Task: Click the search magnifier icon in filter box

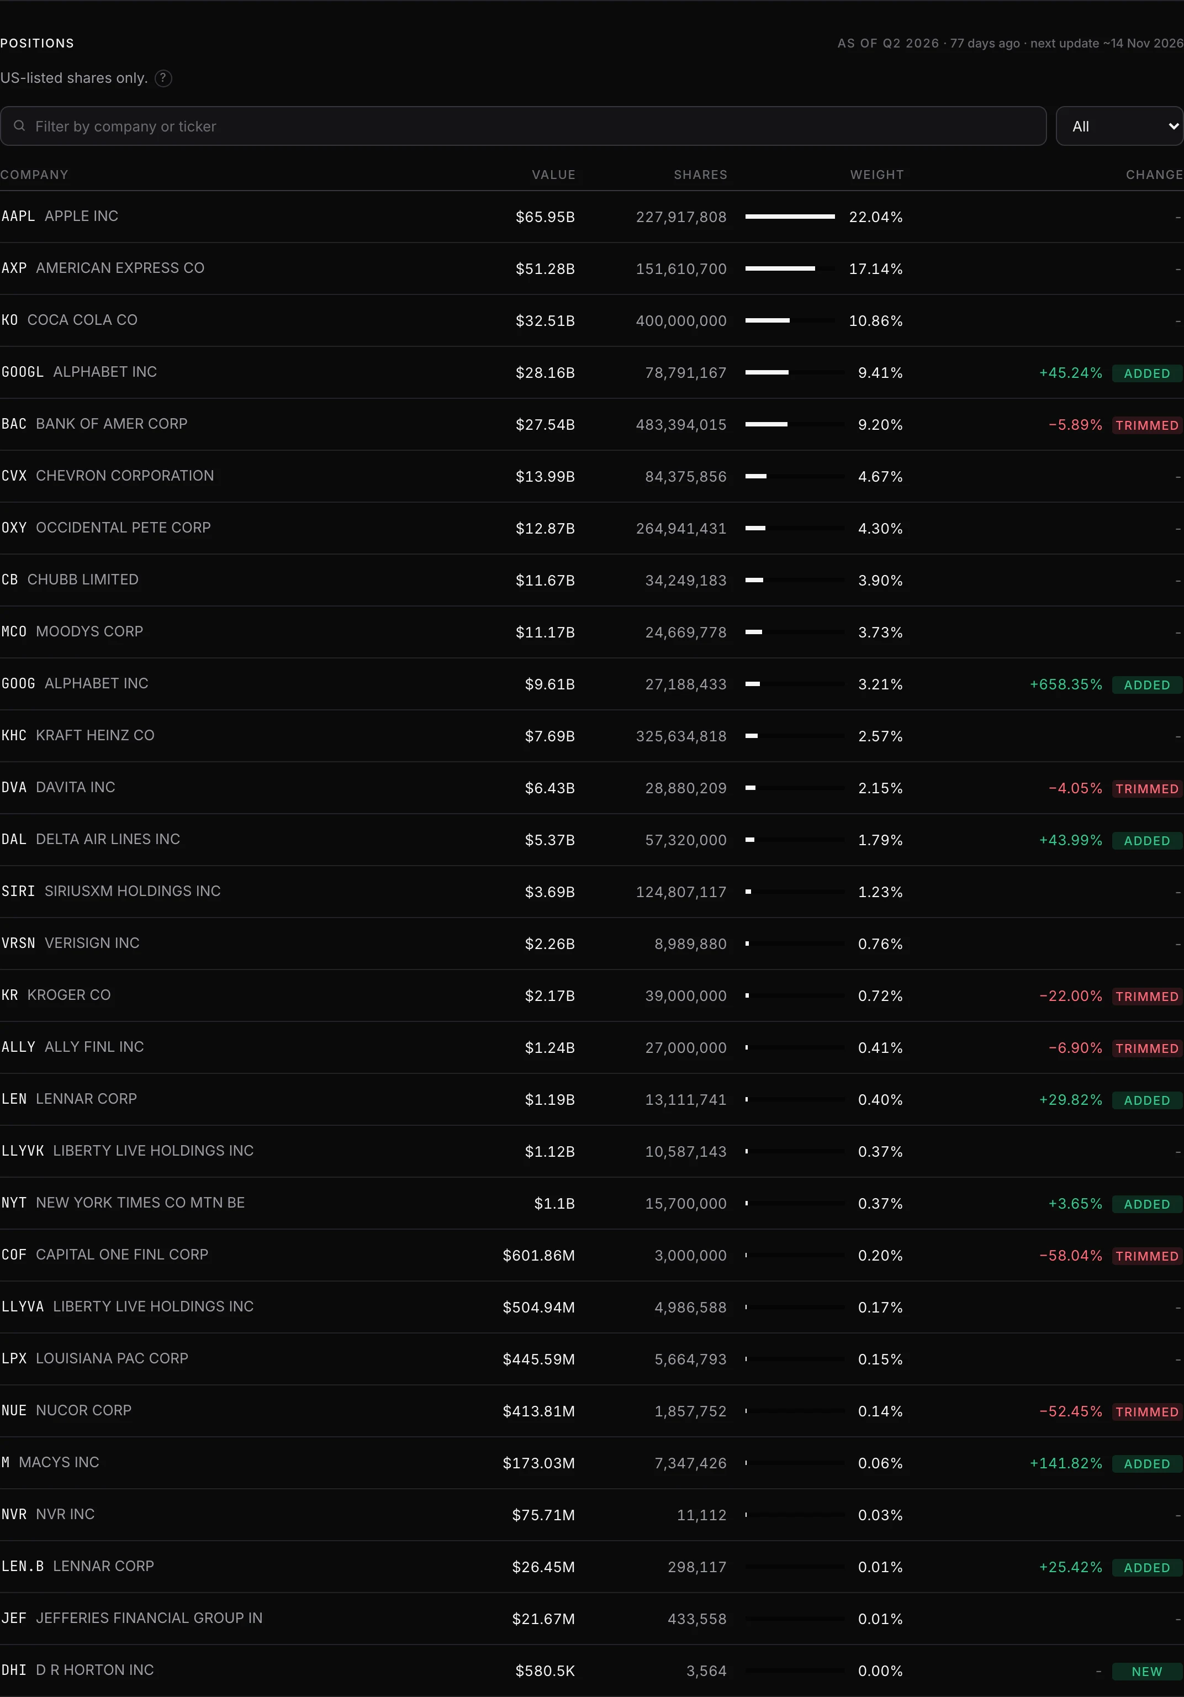Action: click(19, 127)
